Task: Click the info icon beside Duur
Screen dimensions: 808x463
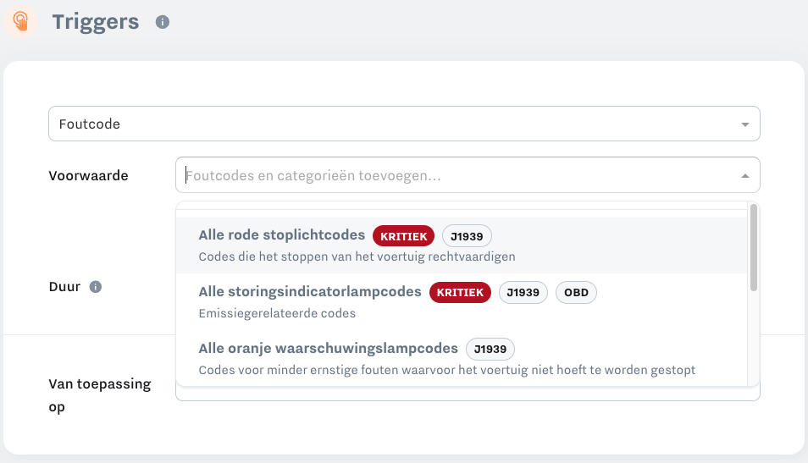Action: click(x=96, y=287)
